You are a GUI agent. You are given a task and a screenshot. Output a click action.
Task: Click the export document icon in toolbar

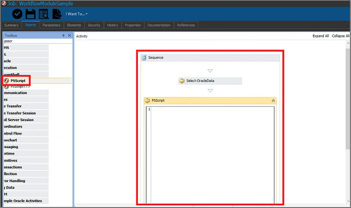pyautogui.click(x=57, y=14)
